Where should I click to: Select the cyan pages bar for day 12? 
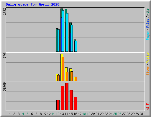[x=58, y=40]
